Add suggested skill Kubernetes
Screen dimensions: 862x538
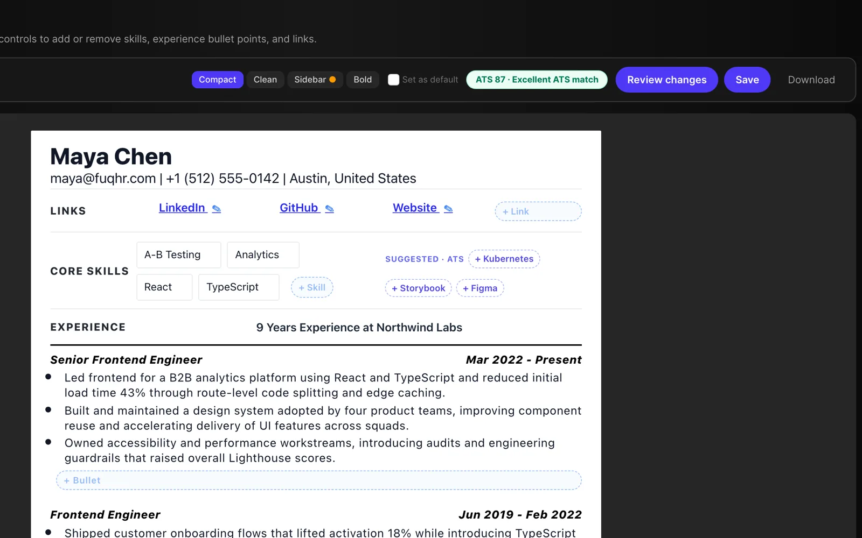[x=504, y=259]
